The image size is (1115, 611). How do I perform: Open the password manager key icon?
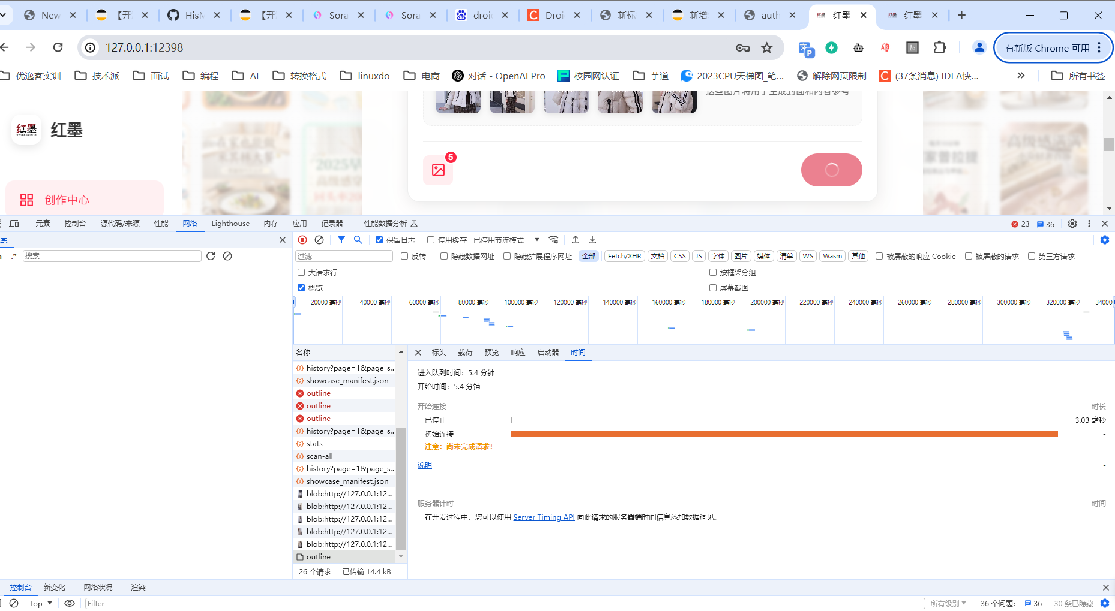(x=743, y=48)
